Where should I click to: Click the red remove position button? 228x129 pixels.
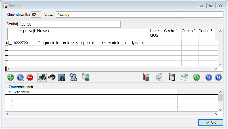coord(30,77)
